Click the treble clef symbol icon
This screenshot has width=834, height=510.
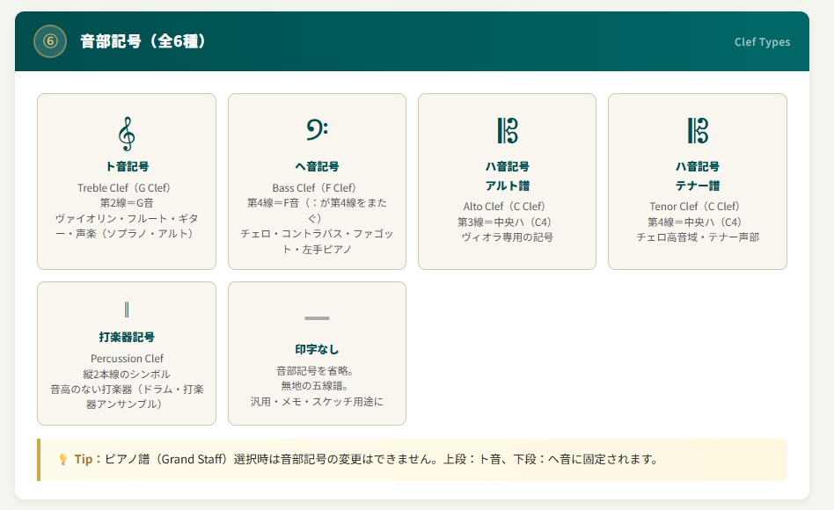pos(127,134)
